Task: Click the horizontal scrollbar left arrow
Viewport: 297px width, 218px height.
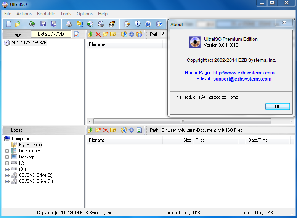Action: pos(90,121)
